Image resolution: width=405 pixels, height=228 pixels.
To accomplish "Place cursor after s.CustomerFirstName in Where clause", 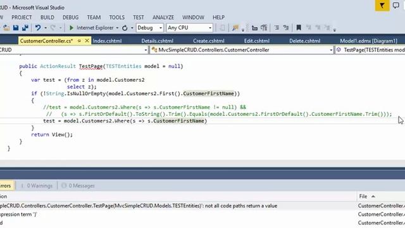I will coord(204,121).
